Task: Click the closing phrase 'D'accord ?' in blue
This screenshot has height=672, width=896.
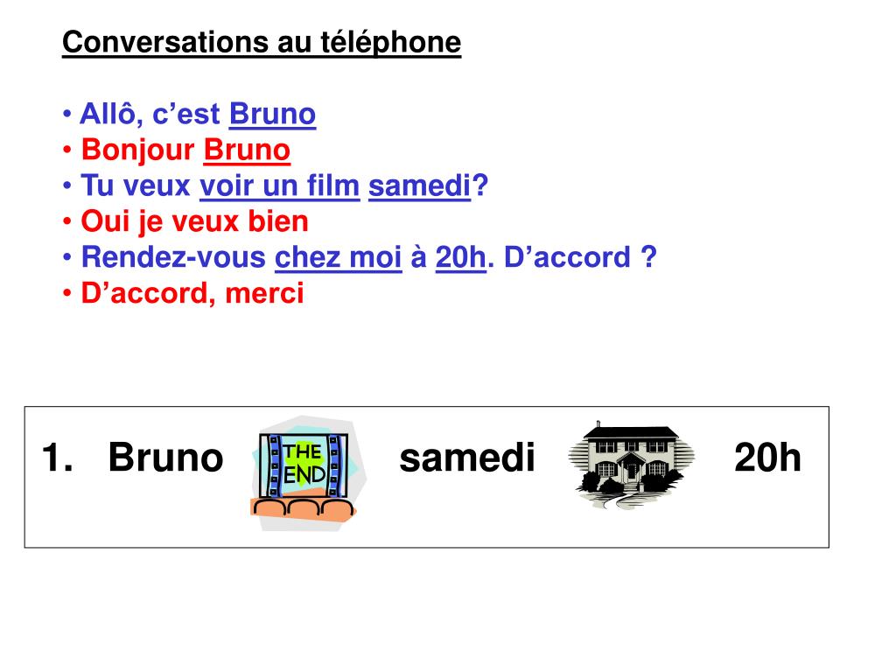Action: pyautogui.click(x=581, y=257)
